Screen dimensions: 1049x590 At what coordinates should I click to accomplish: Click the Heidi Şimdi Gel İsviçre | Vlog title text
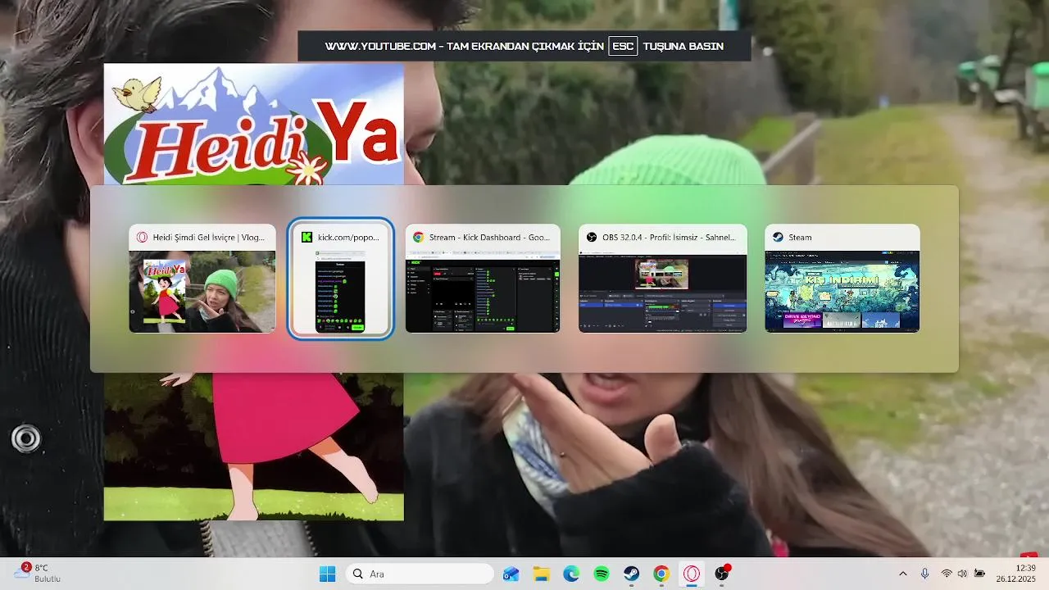[x=209, y=238]
